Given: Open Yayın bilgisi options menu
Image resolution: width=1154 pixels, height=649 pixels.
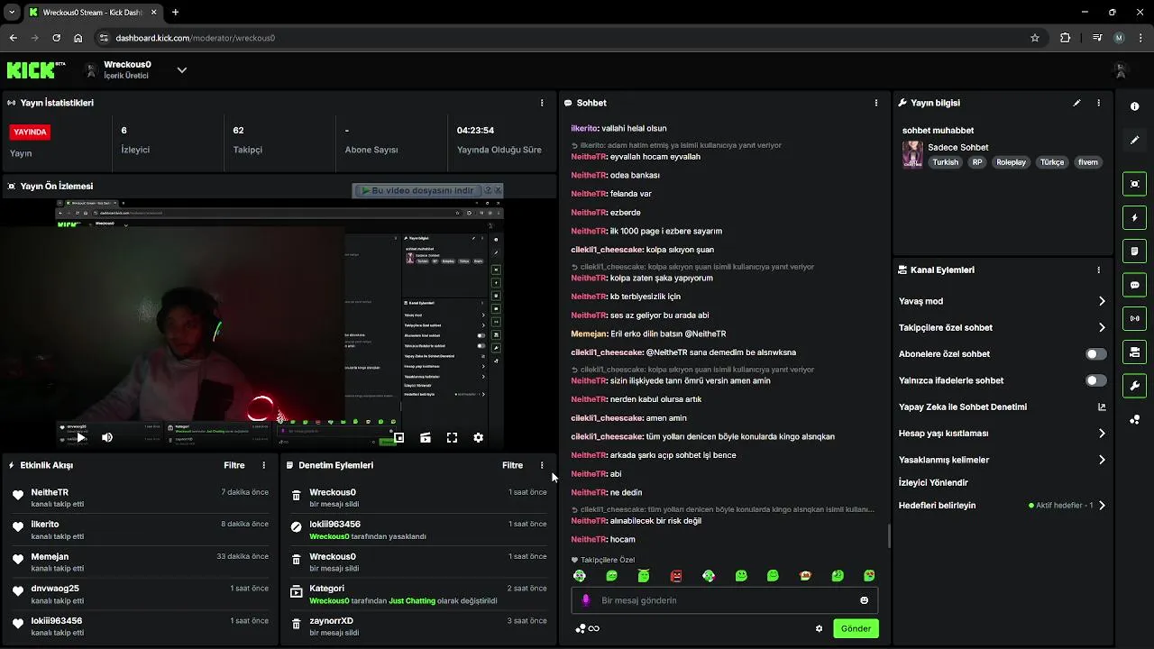Looking at the screenshot, I should (x=1098, y=103).
